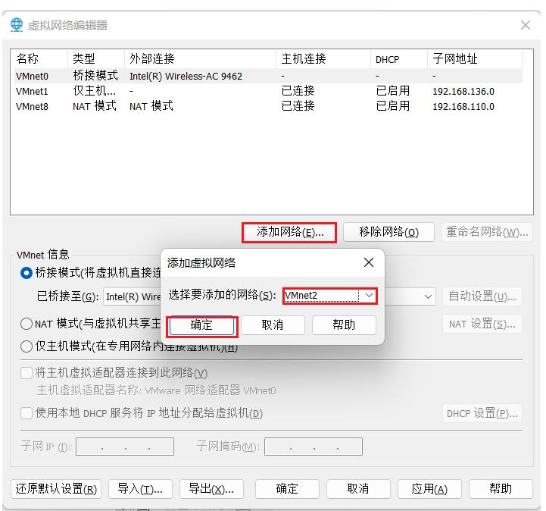
Task: Check 使用本地 DHCP 服务 checkbox
Action: [27, 413]
